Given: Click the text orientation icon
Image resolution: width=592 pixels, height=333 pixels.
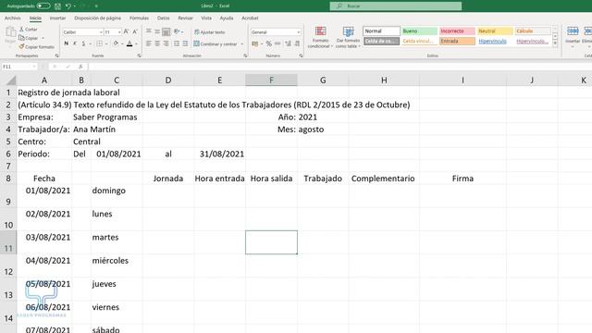Looking at the screenshot, I should pyautogui.click(x=177, y=31).
